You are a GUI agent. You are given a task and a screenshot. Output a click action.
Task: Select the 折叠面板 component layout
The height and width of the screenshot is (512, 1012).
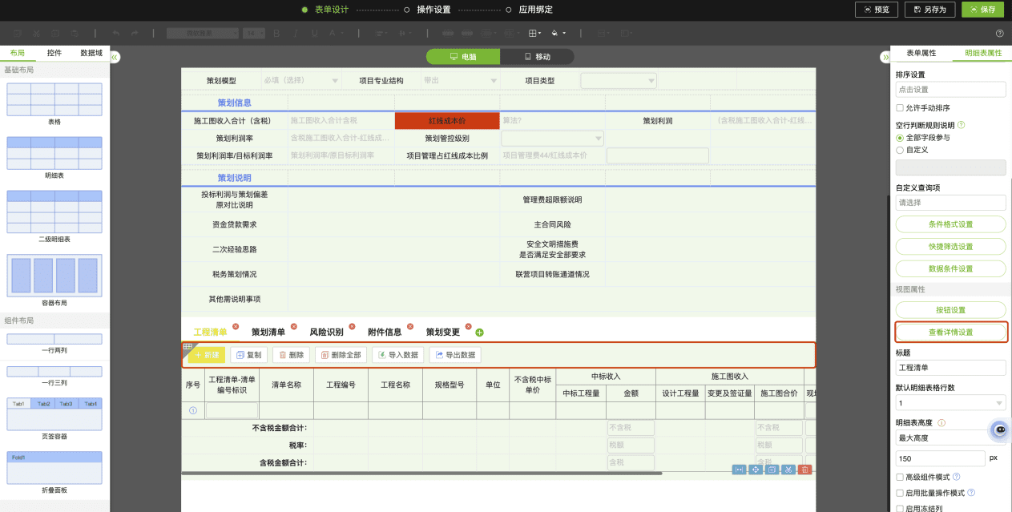(x=54, y=468)
